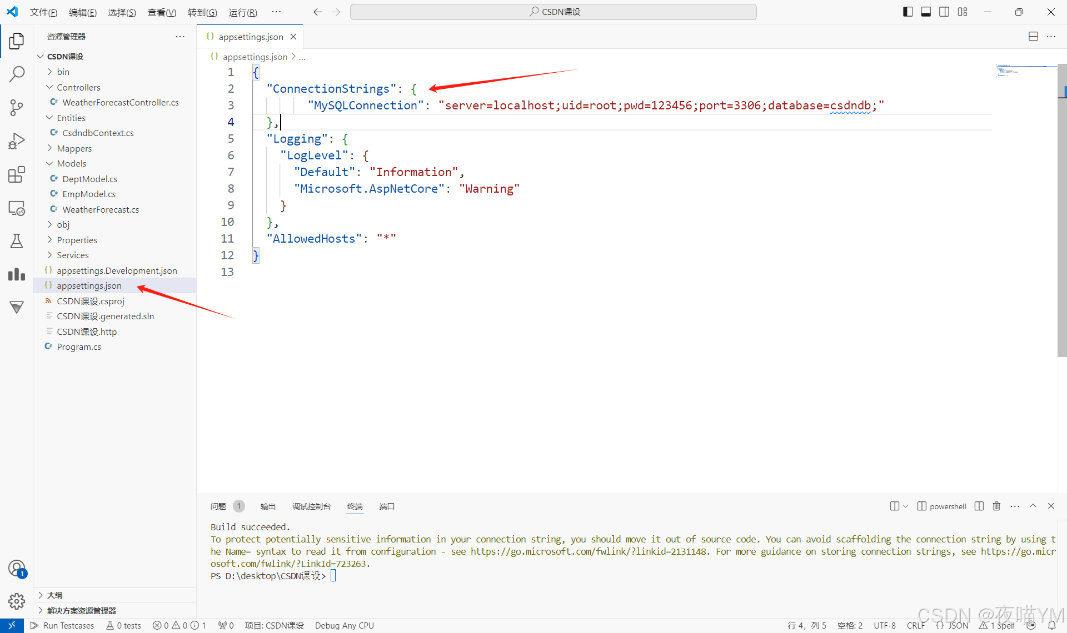Image resolution: width=1067 pixels, height=633 pixels.
Task: Open new terminal profile dropdown arrow
Action: point(905,506)
